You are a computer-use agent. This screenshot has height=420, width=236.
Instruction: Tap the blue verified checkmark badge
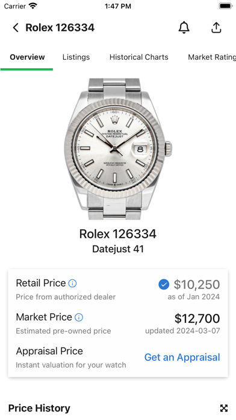pos(164,284)
